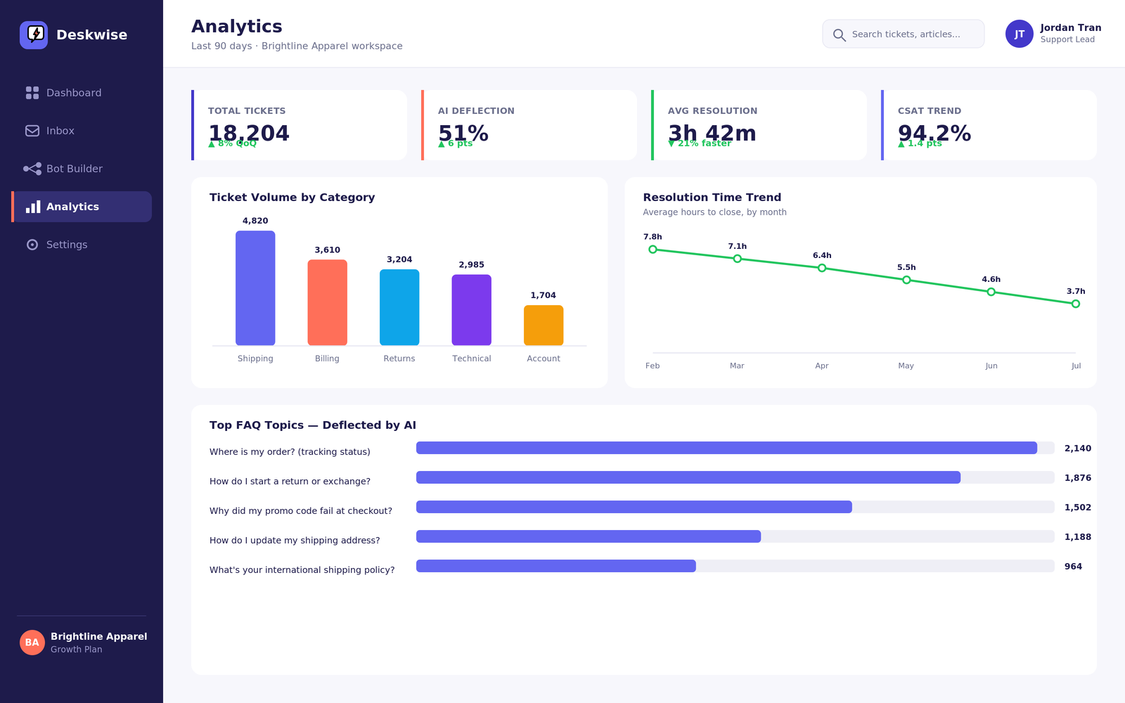Screen dimensions: 1125x703
Task: Click the 3h 42m resolution value
Action: 712,133
